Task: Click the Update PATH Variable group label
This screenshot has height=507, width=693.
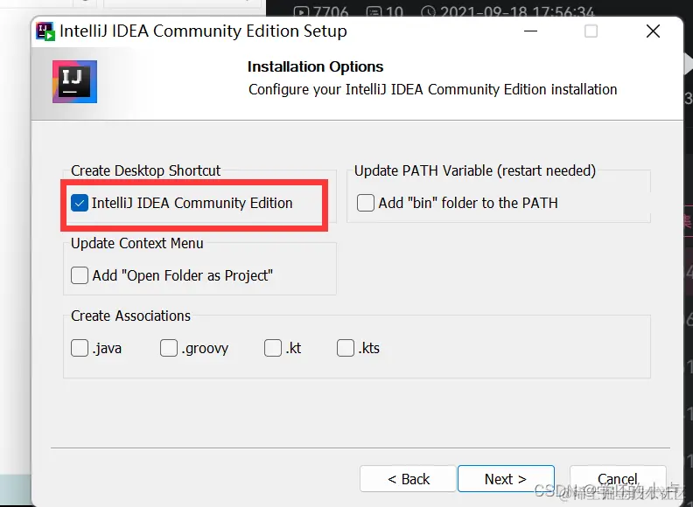Action: 475,171
